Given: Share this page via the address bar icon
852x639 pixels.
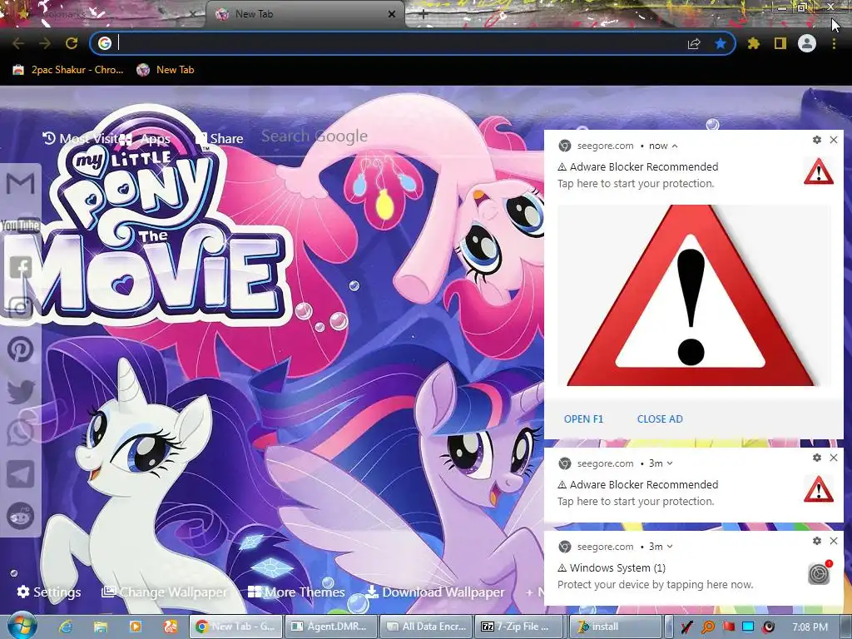Looking at the screenshot, I should pos(694,43).
